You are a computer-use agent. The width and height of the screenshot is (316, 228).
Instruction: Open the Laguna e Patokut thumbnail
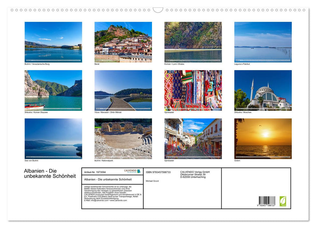tap(263, 42)
